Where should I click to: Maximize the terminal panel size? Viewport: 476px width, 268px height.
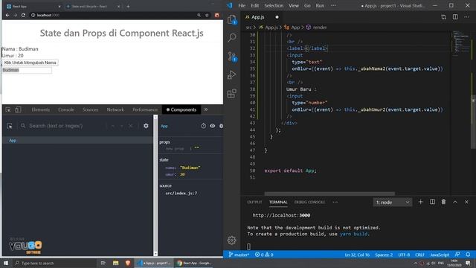455,202
